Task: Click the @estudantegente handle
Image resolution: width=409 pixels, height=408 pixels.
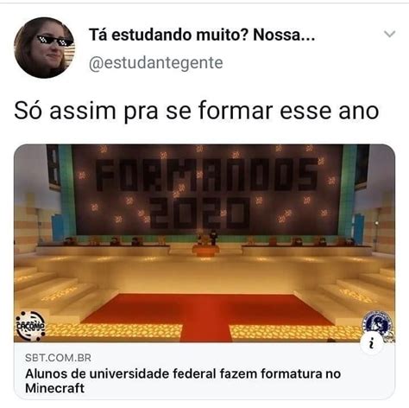Action: (x=156, y=63)
